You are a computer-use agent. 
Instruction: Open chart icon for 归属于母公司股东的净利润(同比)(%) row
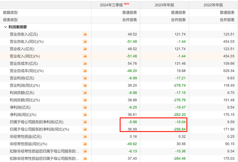[85, 129]
